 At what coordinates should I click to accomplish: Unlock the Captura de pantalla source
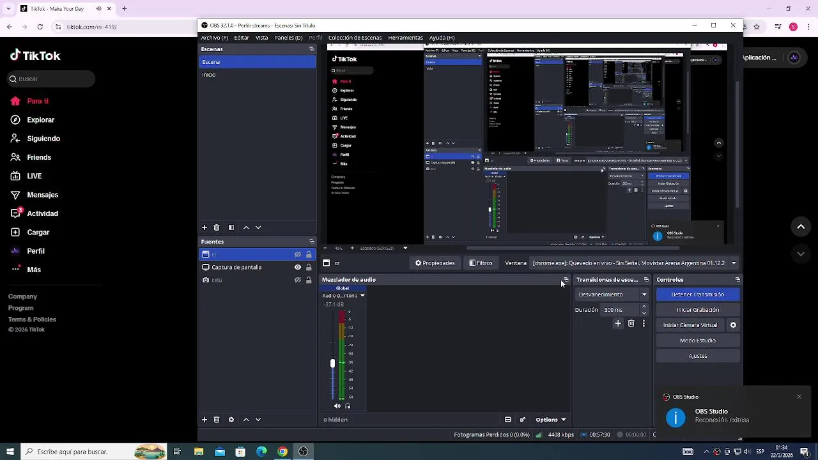click(309, 267)
